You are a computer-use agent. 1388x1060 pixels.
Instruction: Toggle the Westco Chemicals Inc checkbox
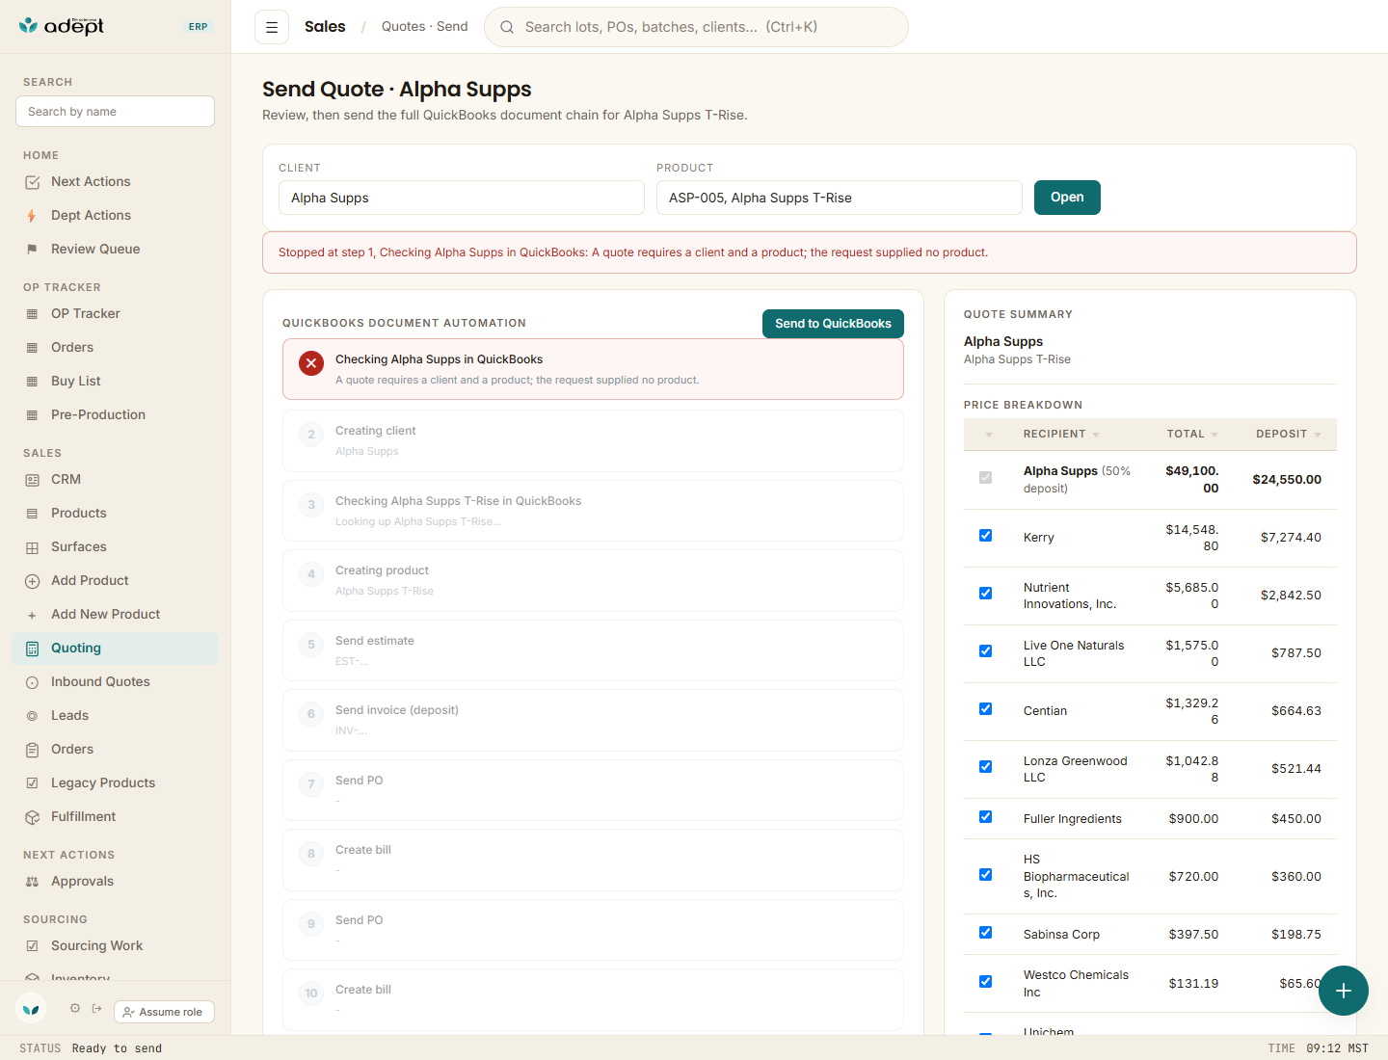tap(985, 982)
